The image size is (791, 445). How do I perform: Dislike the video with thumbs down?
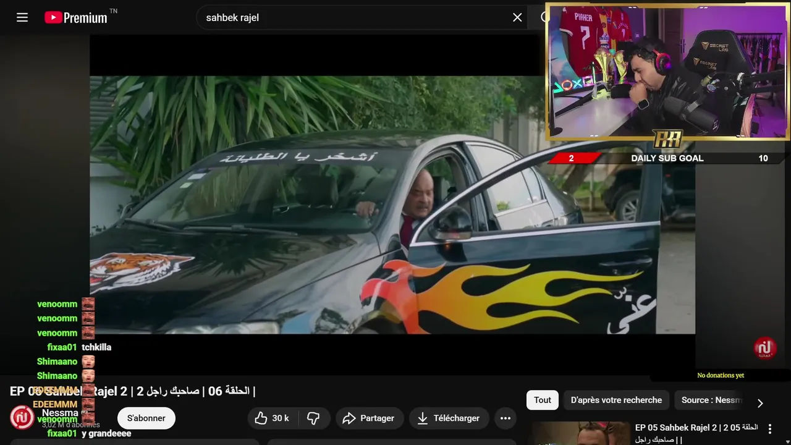(x=313, y=418)
